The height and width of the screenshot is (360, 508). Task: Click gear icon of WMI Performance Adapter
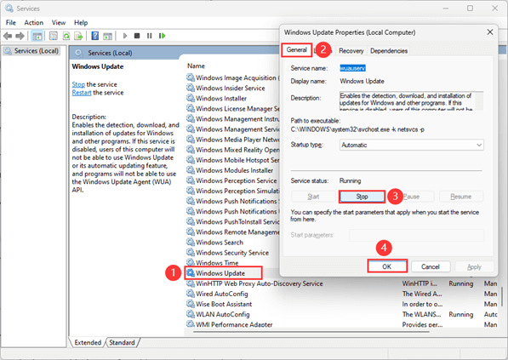(x=191, y=324)
